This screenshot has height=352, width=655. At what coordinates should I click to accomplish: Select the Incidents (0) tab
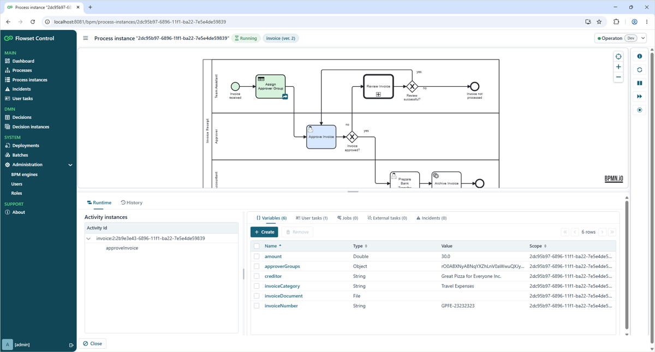(x=431, y=218)
